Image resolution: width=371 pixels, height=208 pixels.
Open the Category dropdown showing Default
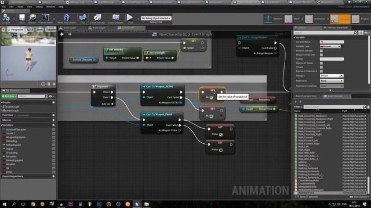[x=332, y=76]
